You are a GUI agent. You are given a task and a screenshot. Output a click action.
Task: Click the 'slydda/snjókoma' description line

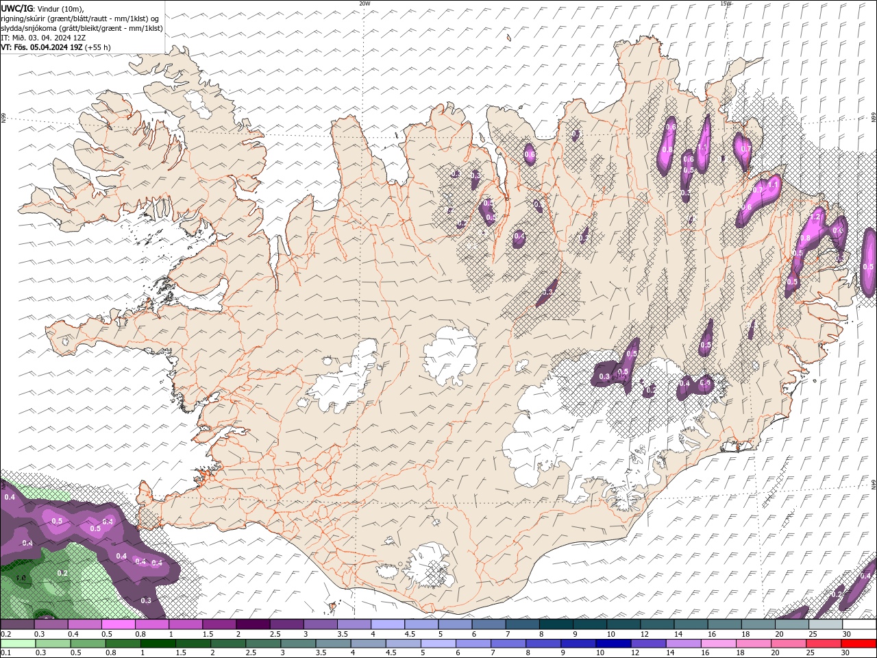click(82, 28)
